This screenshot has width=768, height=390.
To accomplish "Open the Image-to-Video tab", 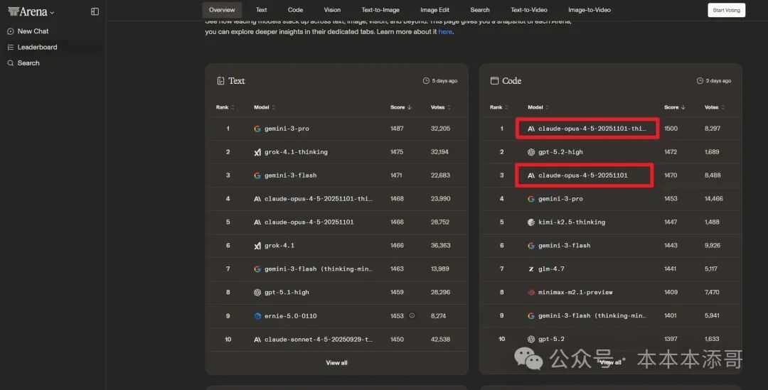I will point(590,10).
